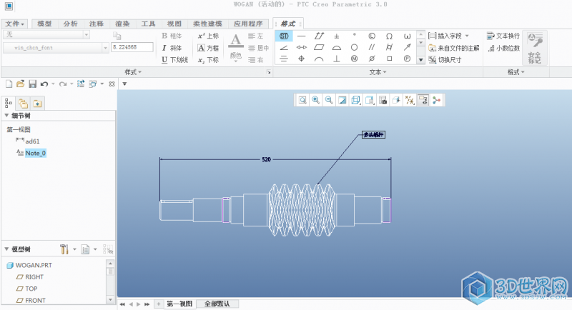Viewport: 572px width, 310px height.
Task: Insert the Omega symbol from the palette
Action: (x=389, y=35)
